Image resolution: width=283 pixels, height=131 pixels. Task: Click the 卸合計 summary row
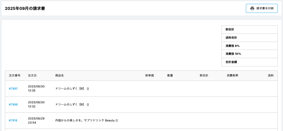tap(249, 30)
